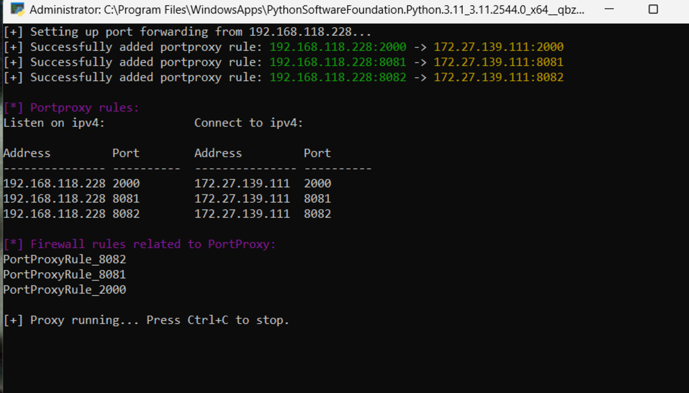Select the PortProxyRule_8082 firewall rule text
This screenshot has width=689, height=393.
pyautogui.click(x=65, y=259)
